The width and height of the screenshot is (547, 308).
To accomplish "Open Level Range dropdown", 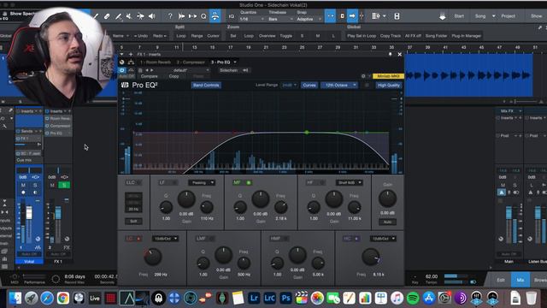I will [289, 86].
